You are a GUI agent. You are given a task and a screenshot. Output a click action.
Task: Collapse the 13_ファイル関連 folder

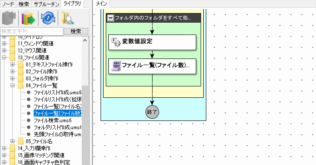(x=4, y=57)
